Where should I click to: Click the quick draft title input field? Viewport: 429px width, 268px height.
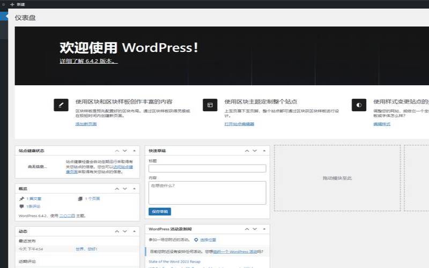coord(208,168)
